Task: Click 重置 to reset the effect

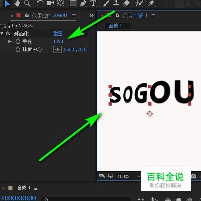Action: [58, 33]
